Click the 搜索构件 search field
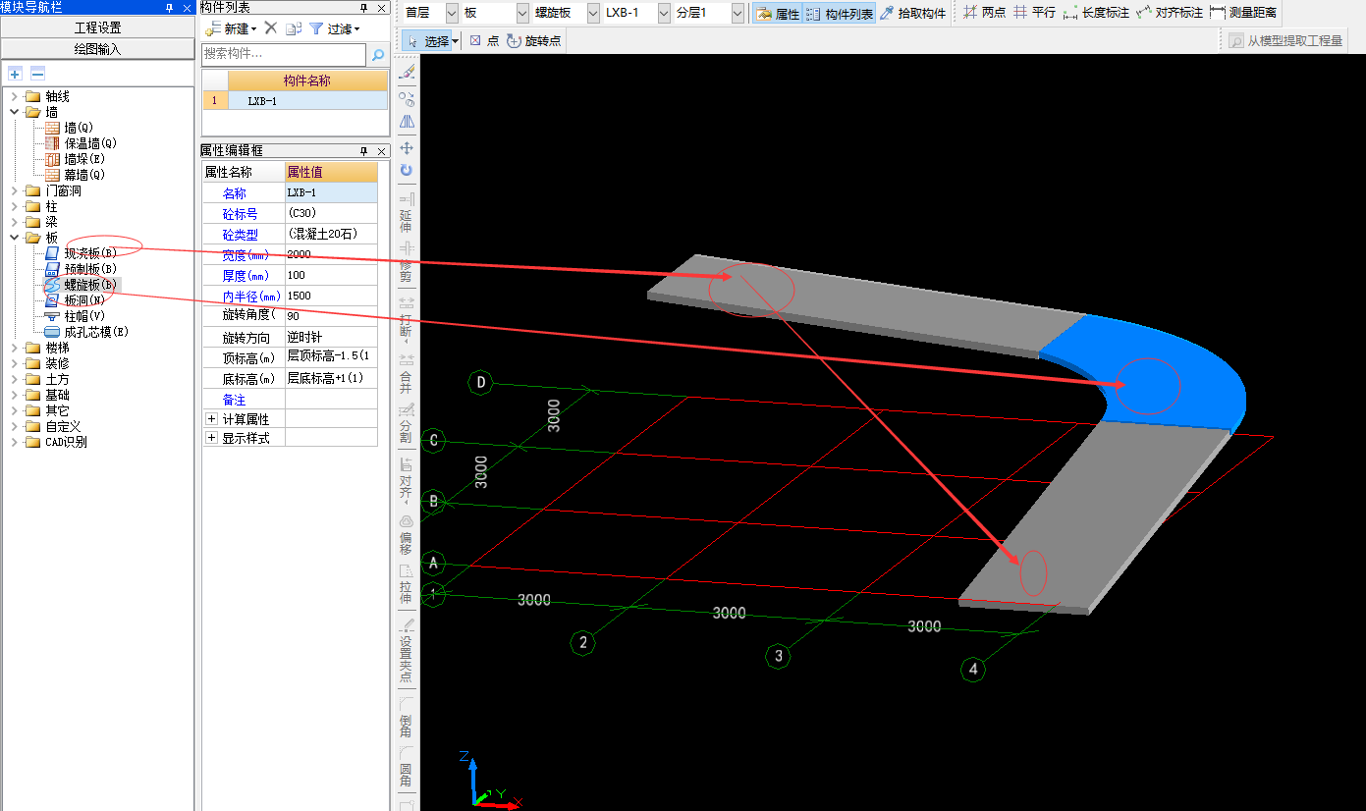This screenshot has height=811, width=1366. pos(285,54)
